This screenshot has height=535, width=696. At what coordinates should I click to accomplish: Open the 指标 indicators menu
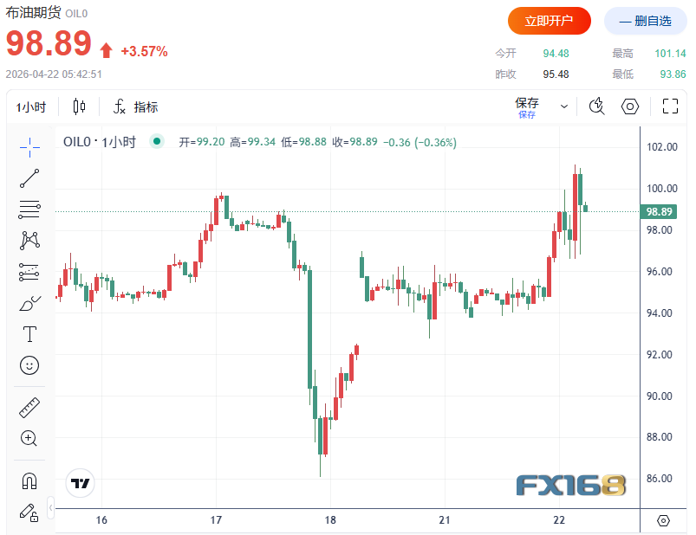click(x=136, y=107)
